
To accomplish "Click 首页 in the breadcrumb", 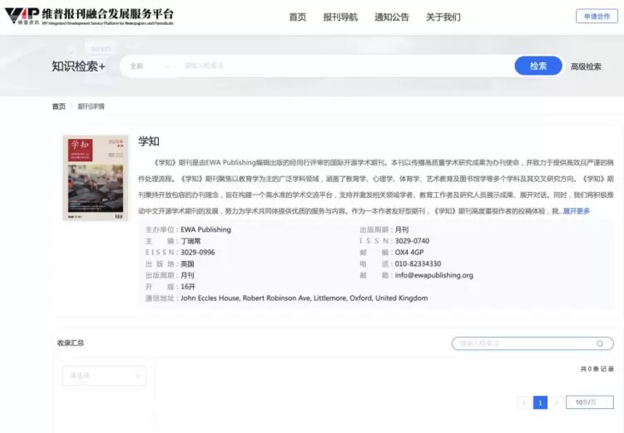I will click(x=58, y=106).
